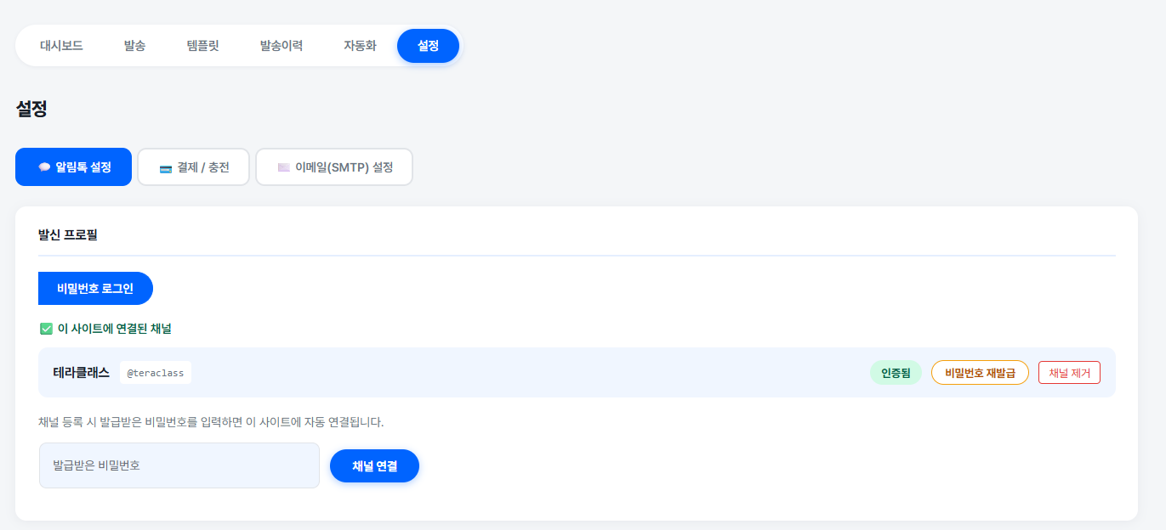Click the 발급받은 비밀번호 input field

tap(179, 465)
